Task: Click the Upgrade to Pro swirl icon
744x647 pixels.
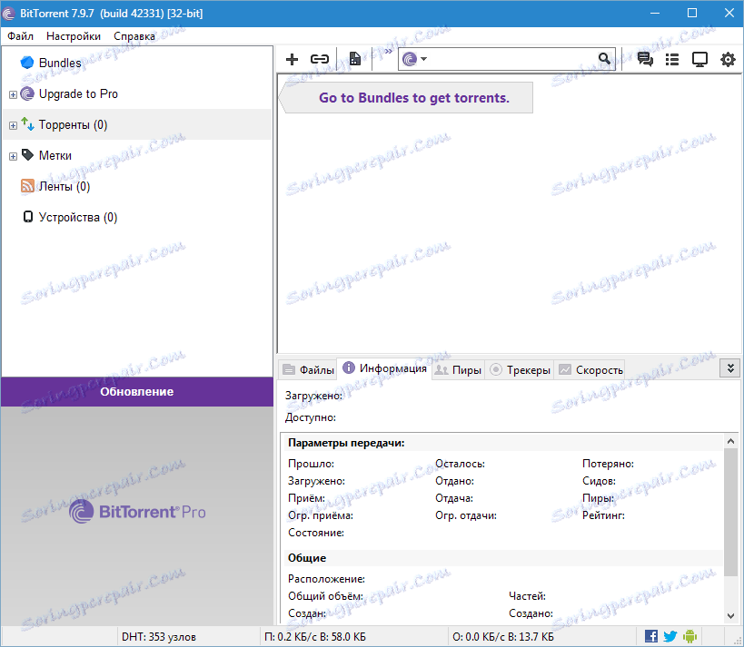Action: pos(27,93)
